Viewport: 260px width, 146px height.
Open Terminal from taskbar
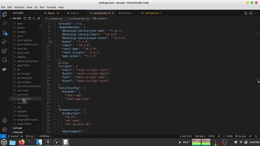30,142
